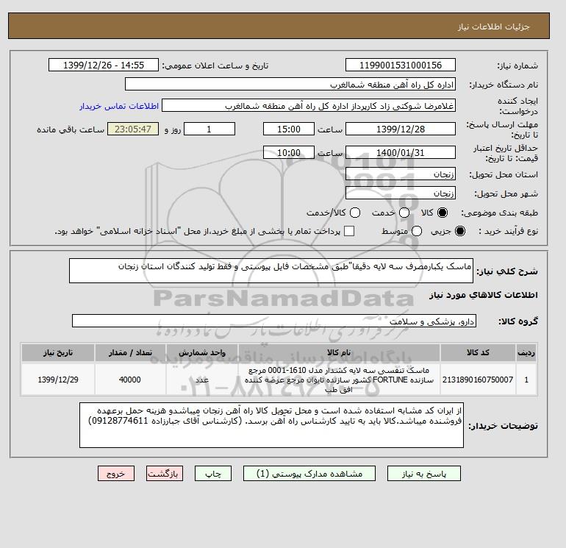Select the متوسط purchase type radio
Screen dimensions: 566x548
417,231
